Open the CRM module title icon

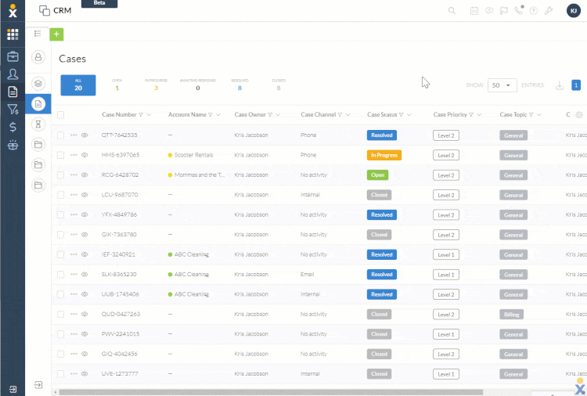coord(45,10)
